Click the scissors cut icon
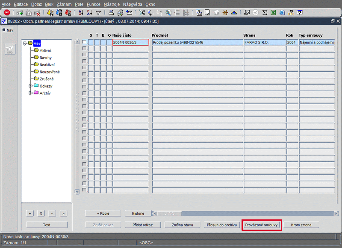Screen dimensions: 342x248 [142, 13]
